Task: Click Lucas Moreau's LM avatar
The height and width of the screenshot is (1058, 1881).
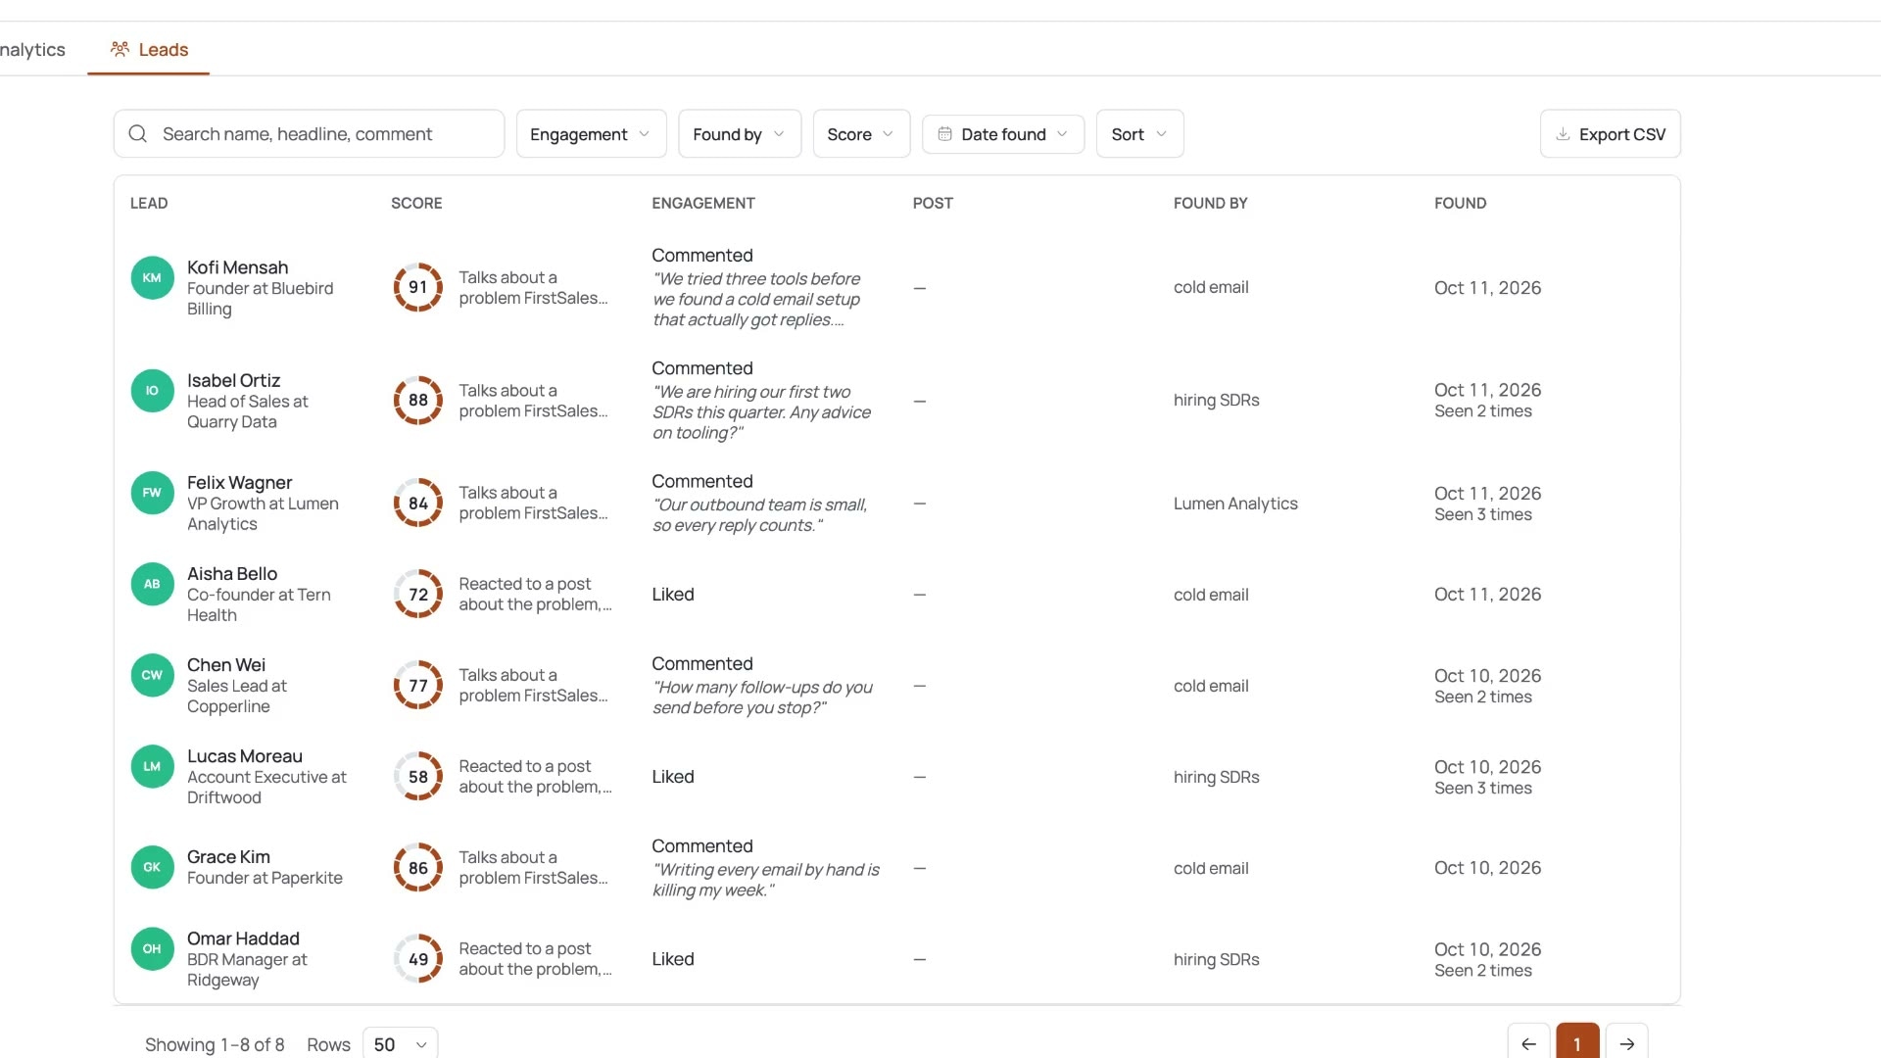Action: click(x=152, y=766)
